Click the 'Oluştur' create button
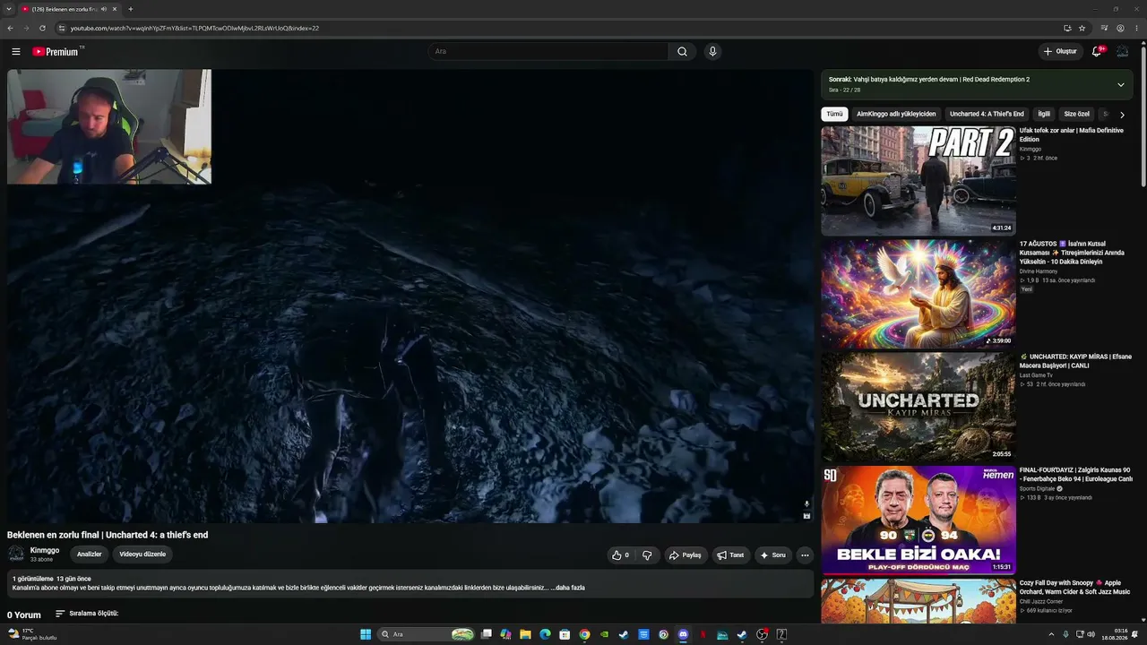The height and width of the screenshot is (645, 1147). point(1059,51)
